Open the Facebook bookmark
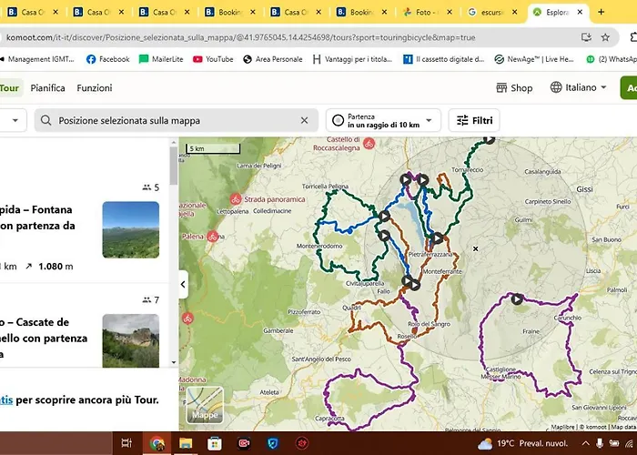The width and height of the screenshot is (637, 455). tap(107, 59)
